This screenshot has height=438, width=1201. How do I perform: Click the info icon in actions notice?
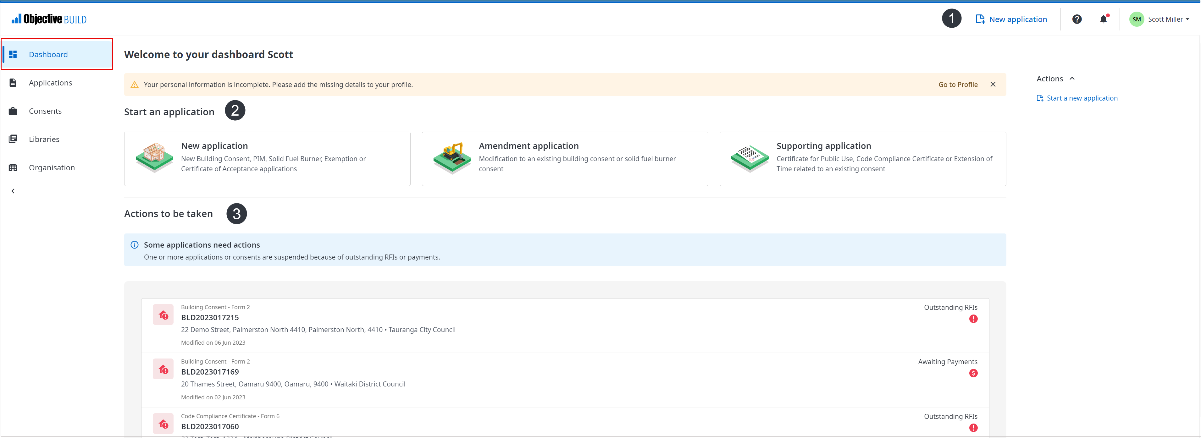tap(134, 245)
